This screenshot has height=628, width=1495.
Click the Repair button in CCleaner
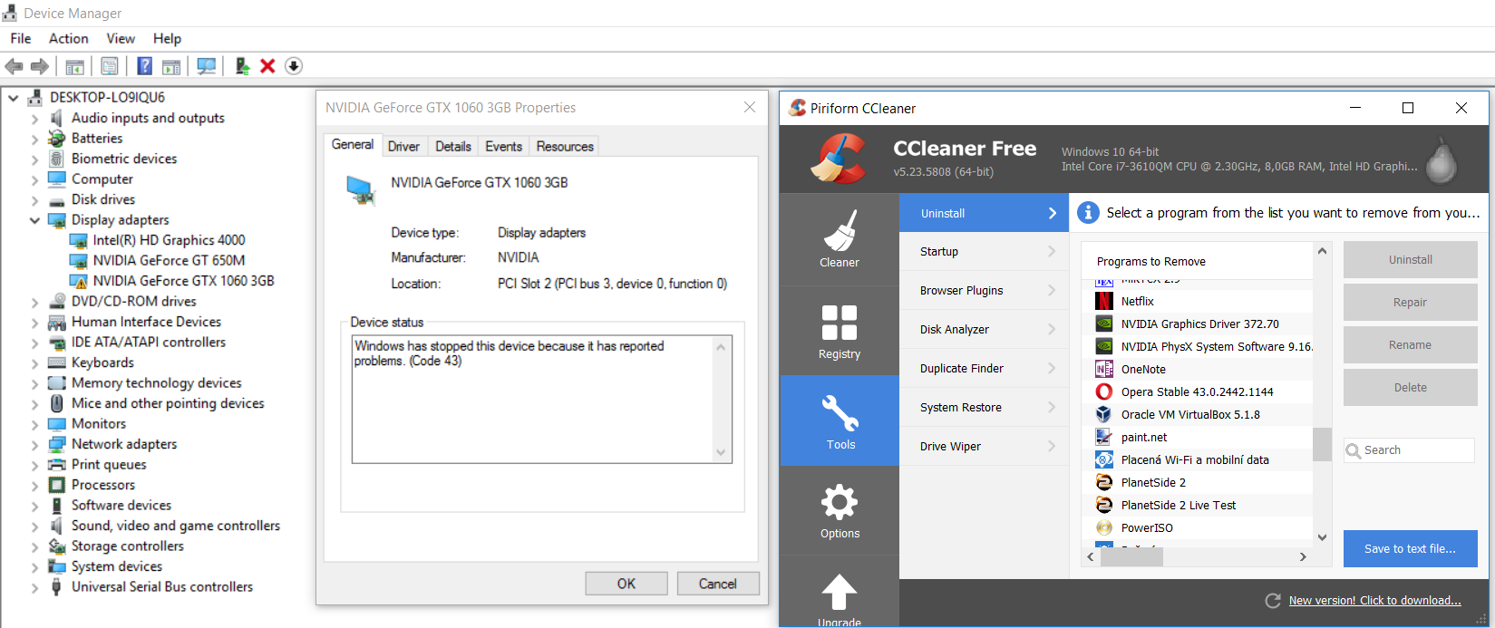point(1411,303)
